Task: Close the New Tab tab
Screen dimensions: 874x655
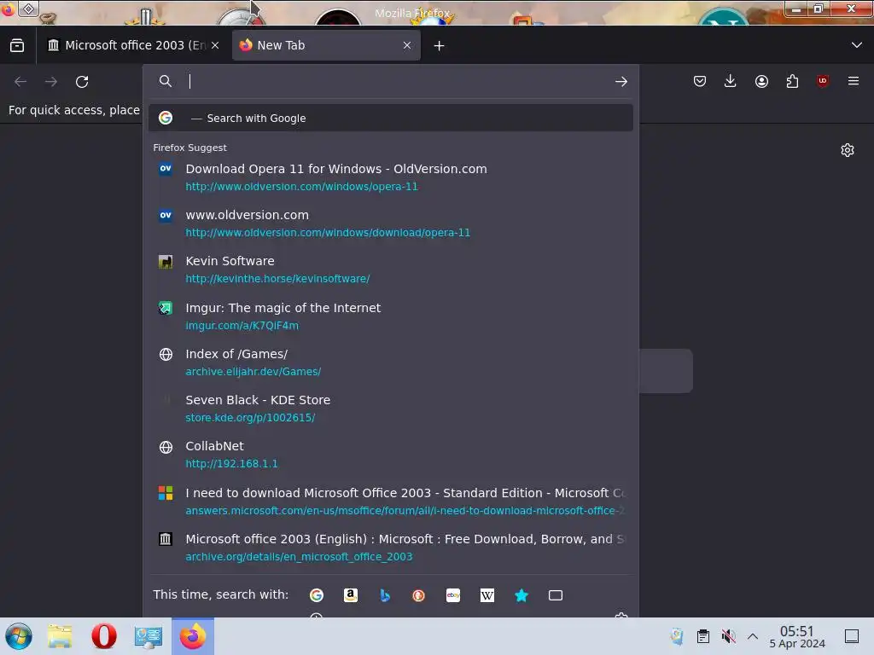Action: [x=407, y=45]
